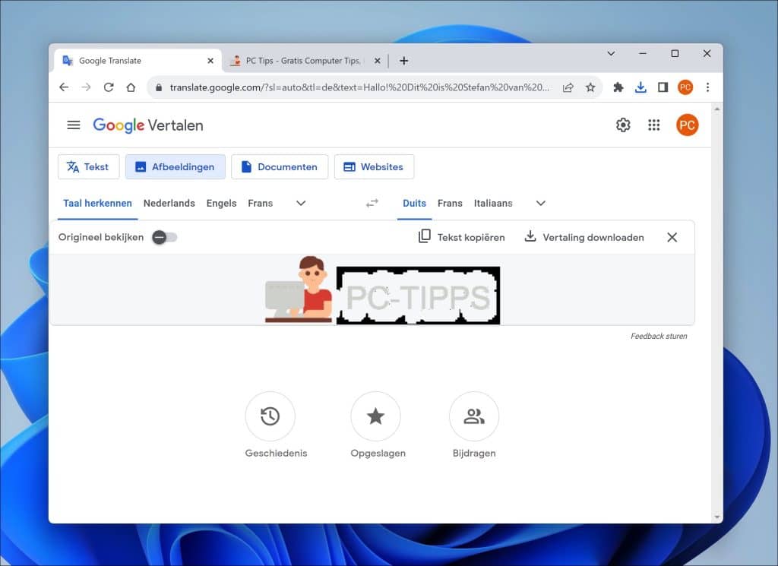Switch to the Tekst mode
The height and width of the screenshot is (566, 778).
(88, 166)
